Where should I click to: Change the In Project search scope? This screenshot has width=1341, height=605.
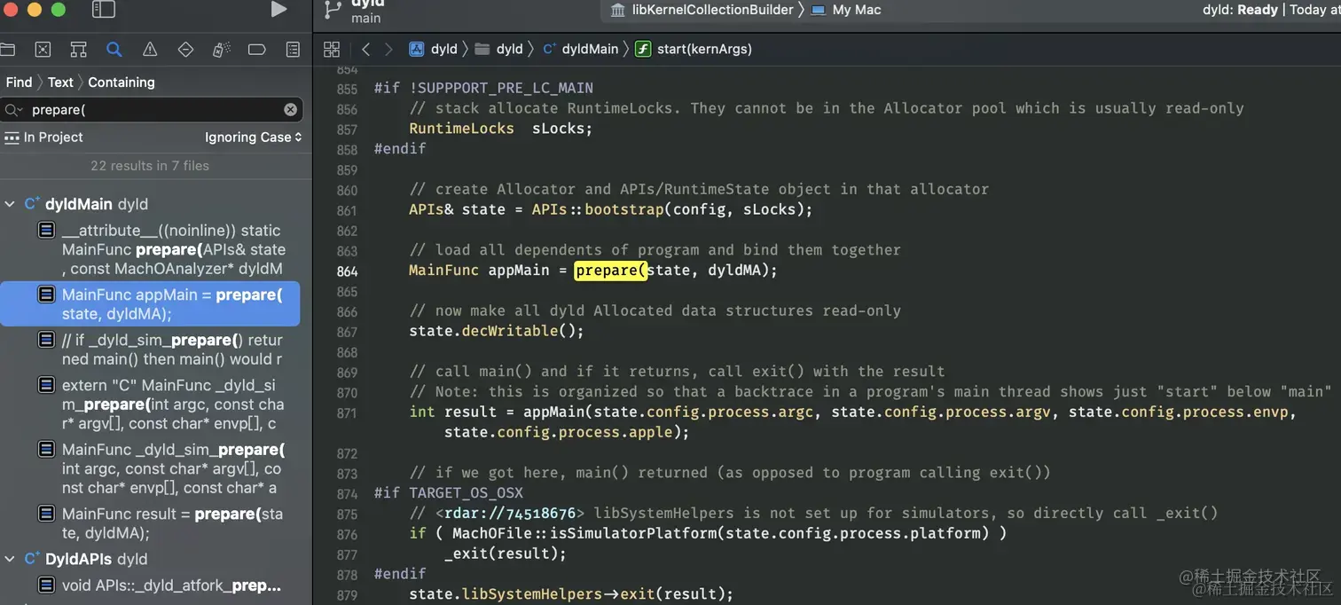click(43, 137)
